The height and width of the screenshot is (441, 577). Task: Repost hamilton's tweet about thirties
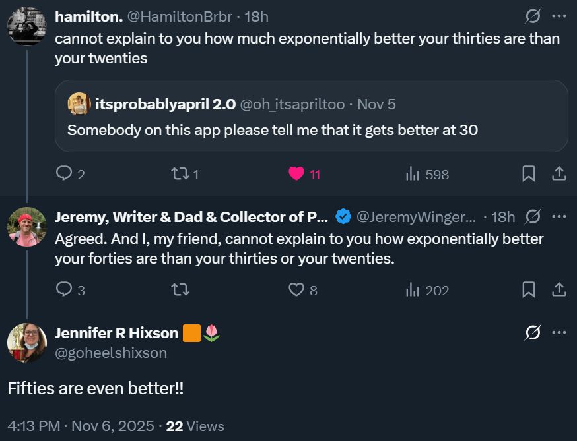(179, 173)
